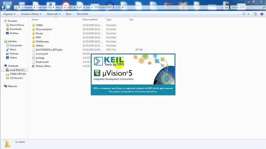
Task: Click the package file icon
Action: click(33, 58)
